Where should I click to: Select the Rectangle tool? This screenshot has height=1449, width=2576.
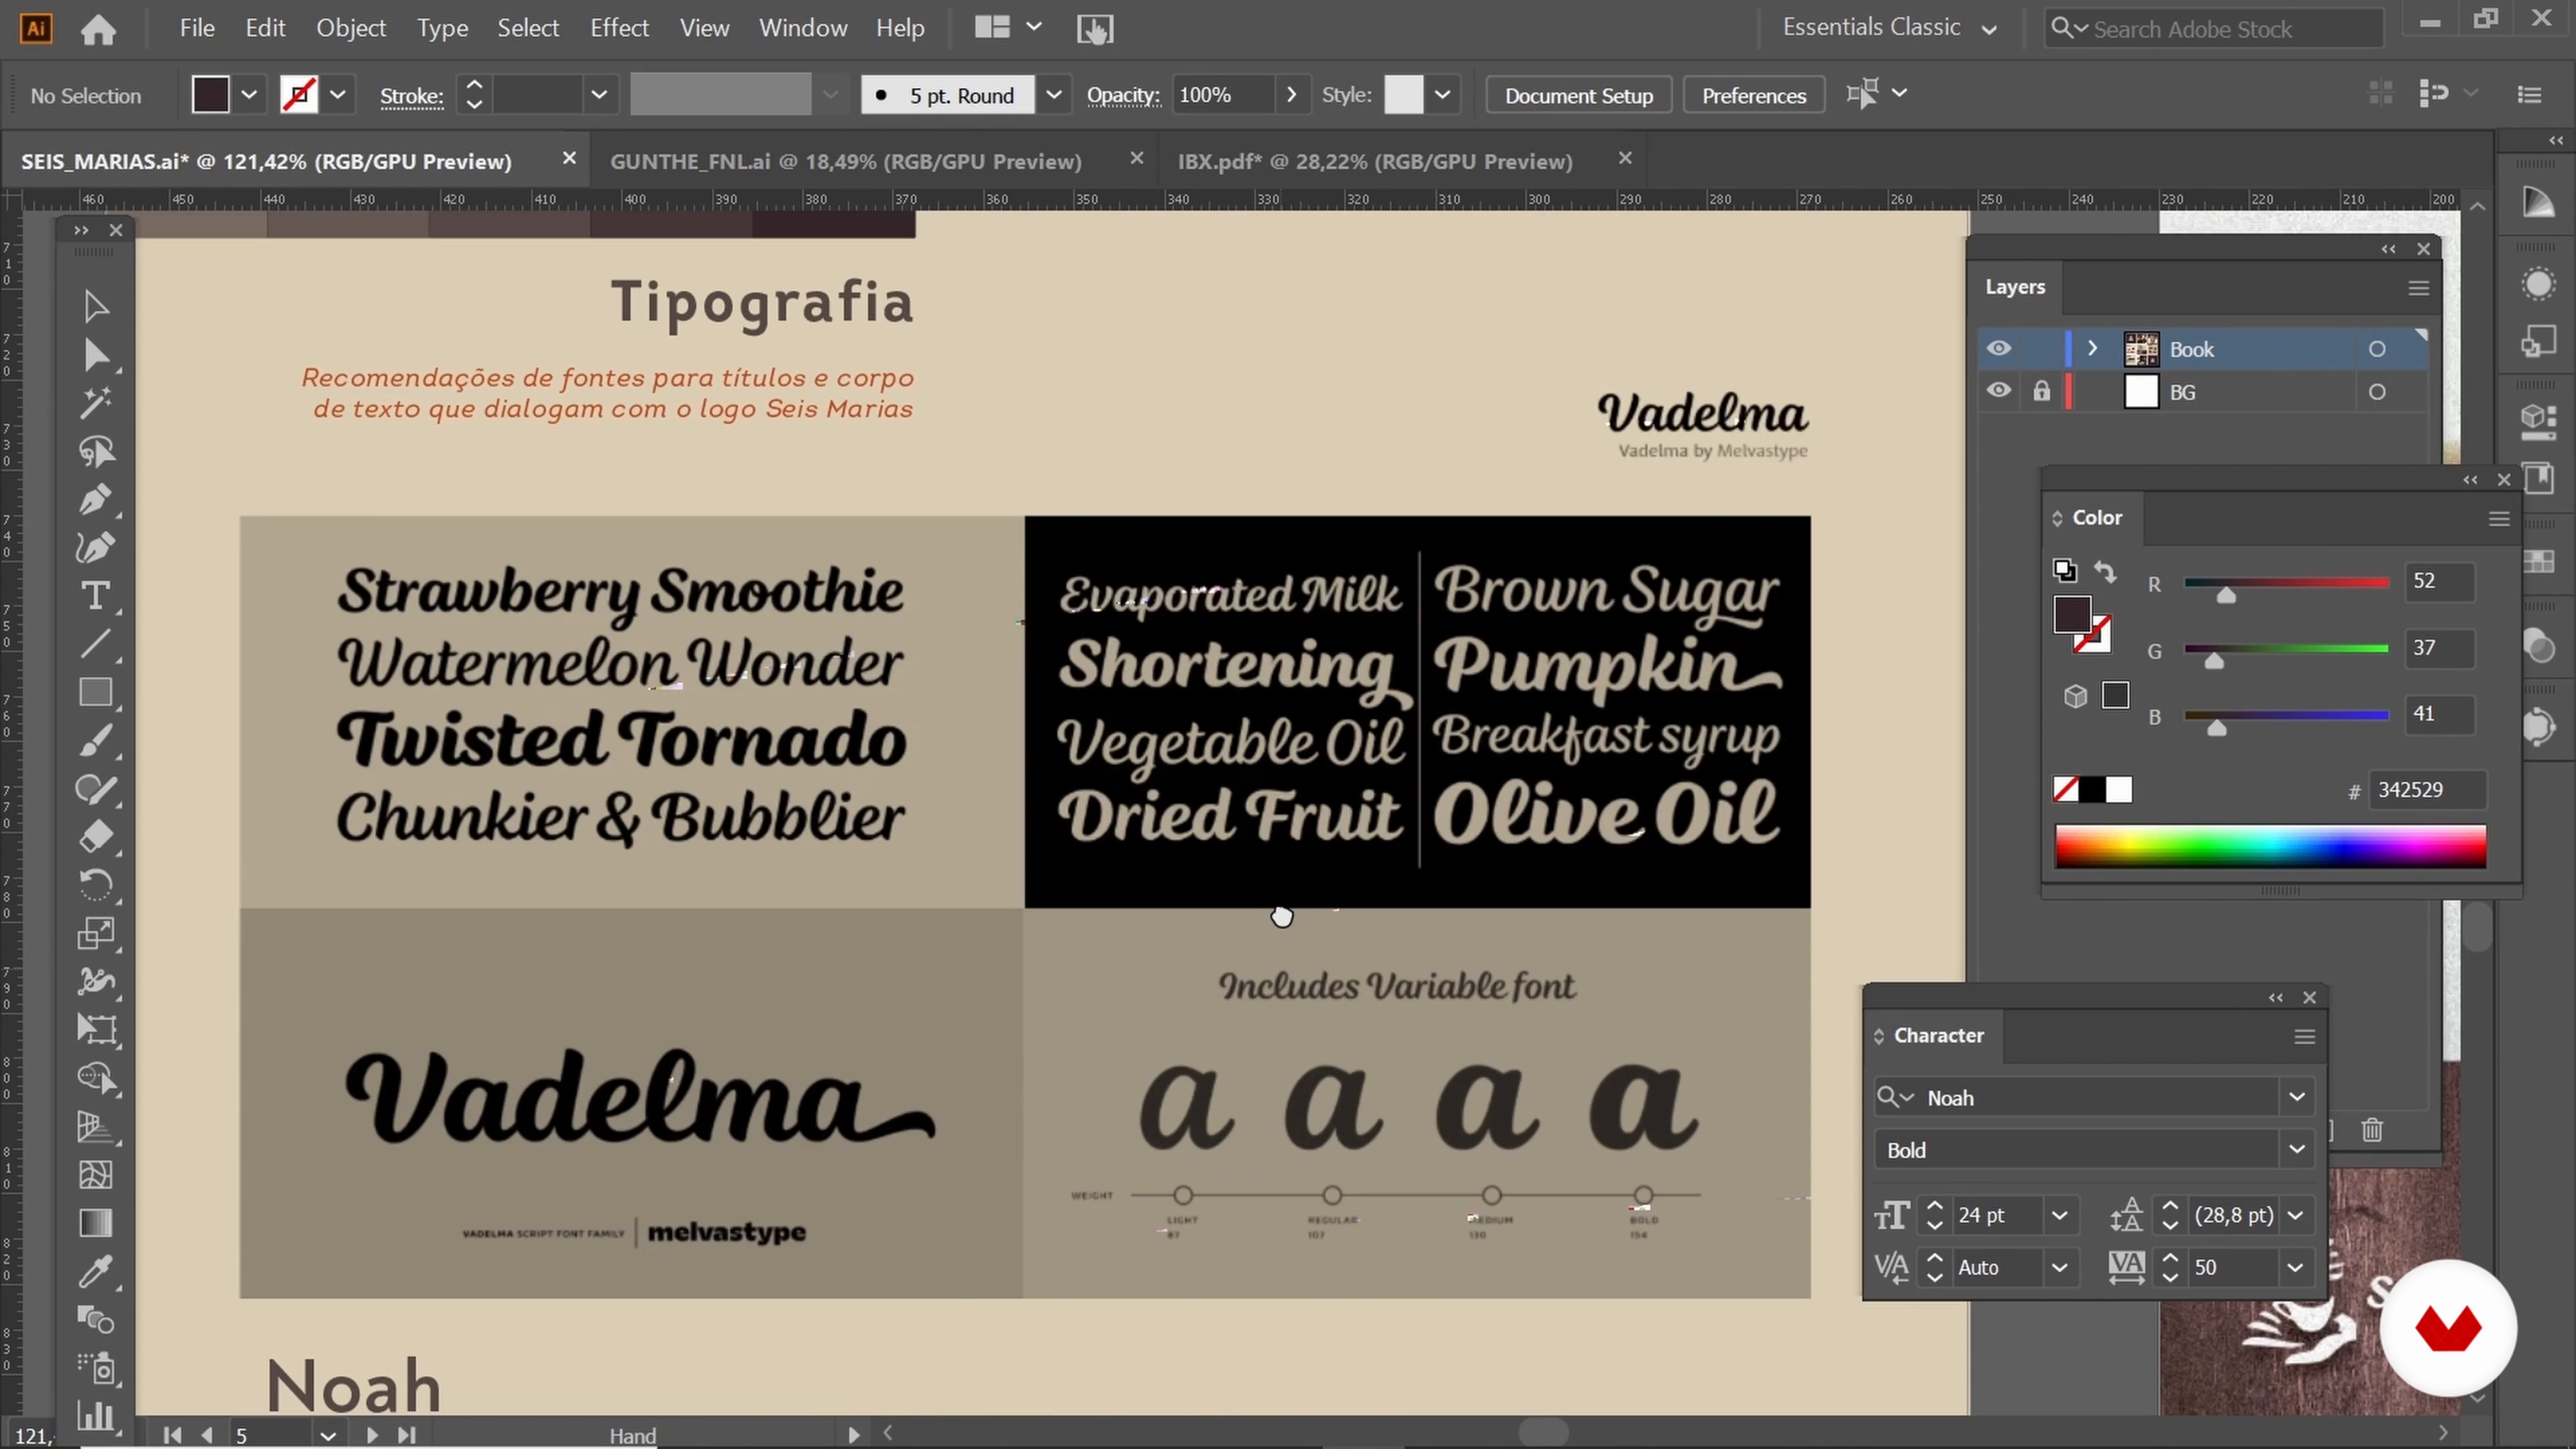[x=96, y=692]
